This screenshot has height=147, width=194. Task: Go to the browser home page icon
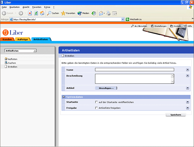pyautogui.click(x=42, y=13)
